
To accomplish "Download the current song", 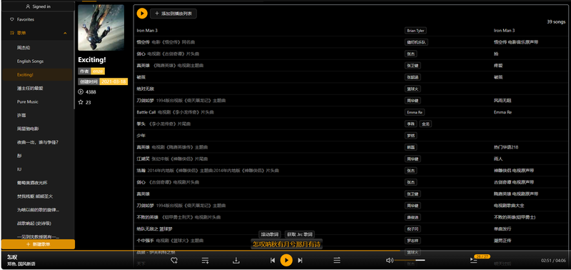I will coord(236,260).
